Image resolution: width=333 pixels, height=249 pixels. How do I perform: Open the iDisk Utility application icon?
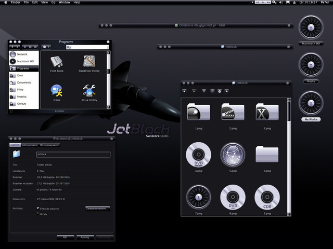(89, 93)
